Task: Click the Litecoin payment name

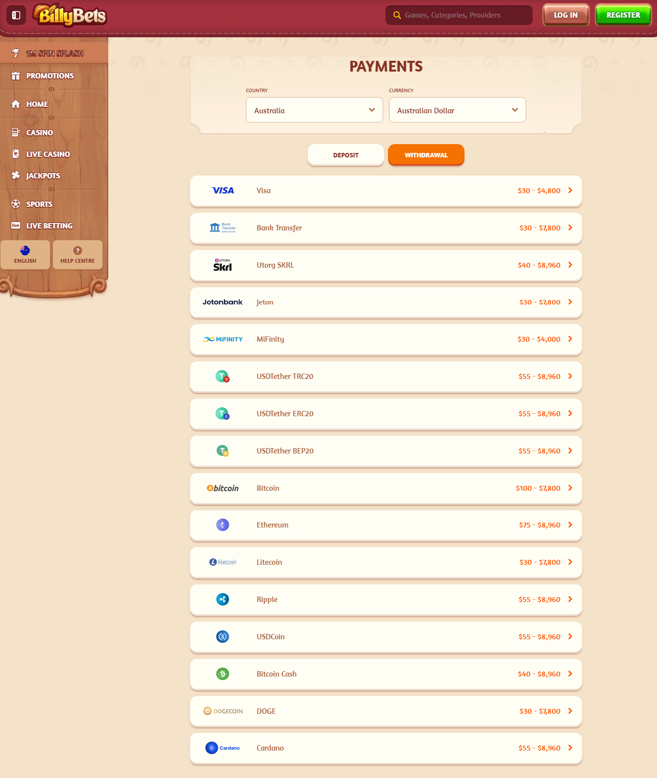Action: (269, 562)
